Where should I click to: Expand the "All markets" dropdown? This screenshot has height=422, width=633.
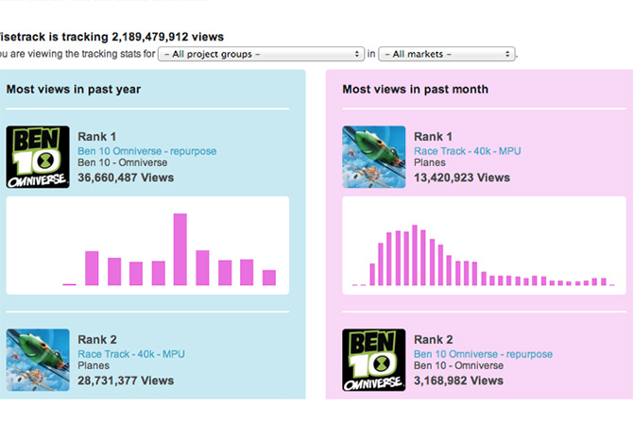[446, 54]
